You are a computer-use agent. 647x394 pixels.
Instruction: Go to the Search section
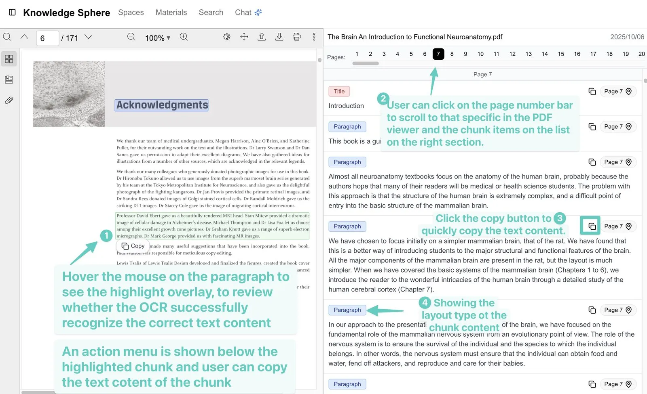tap(211, 13)
